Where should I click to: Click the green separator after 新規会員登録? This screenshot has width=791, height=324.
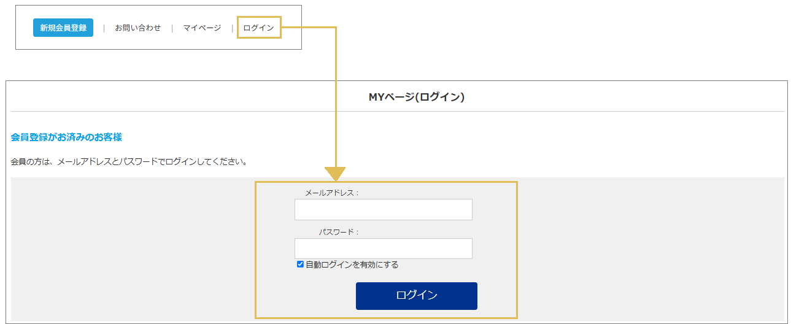[x=104, y=28]
